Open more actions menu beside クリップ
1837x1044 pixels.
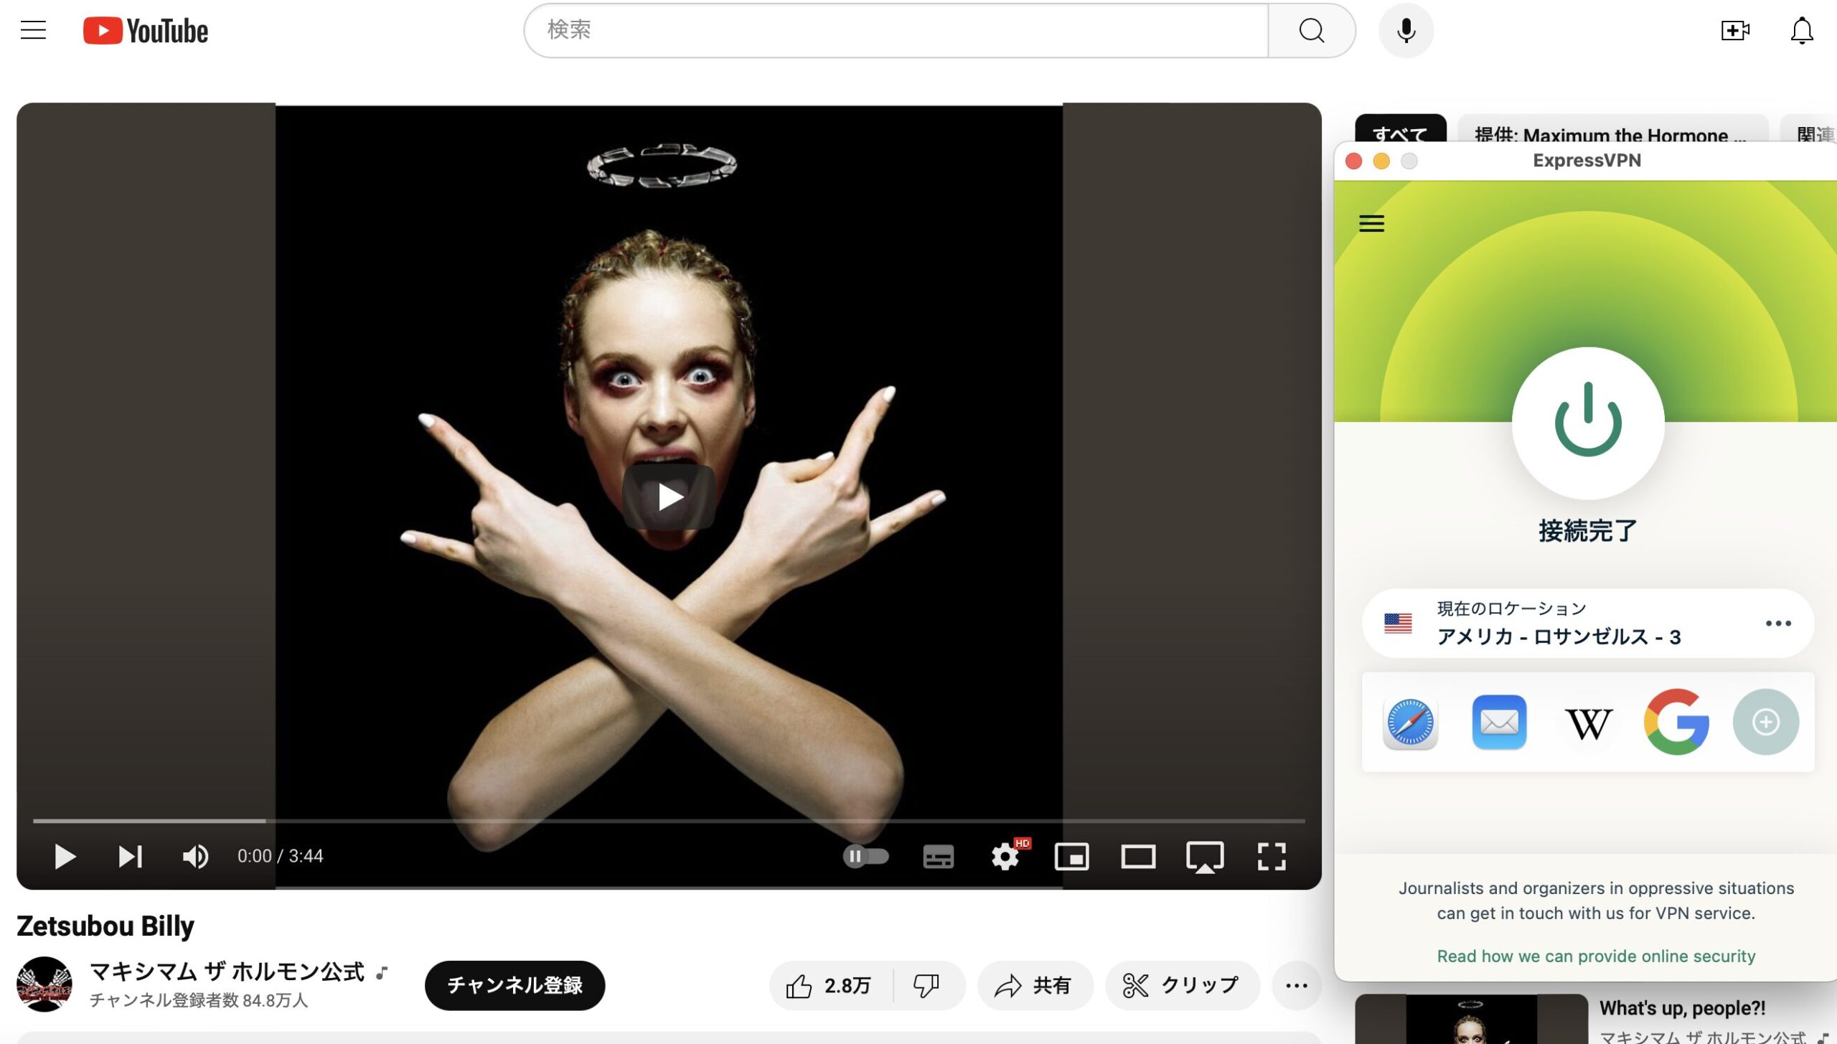tap(1296, 985)
